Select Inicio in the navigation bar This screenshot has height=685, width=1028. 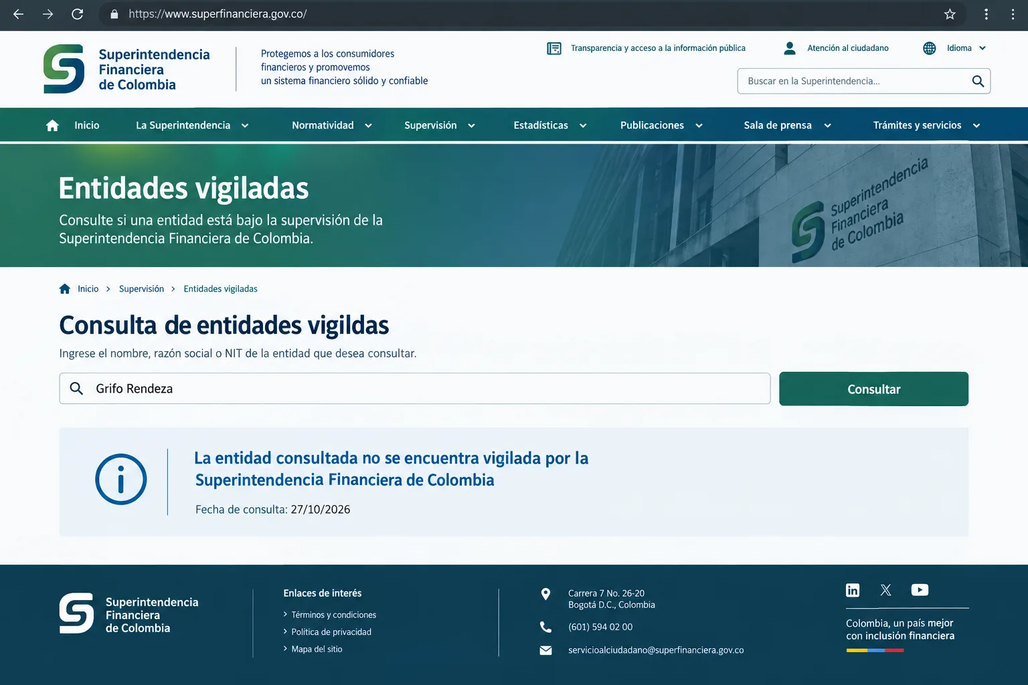pos(86,125)
